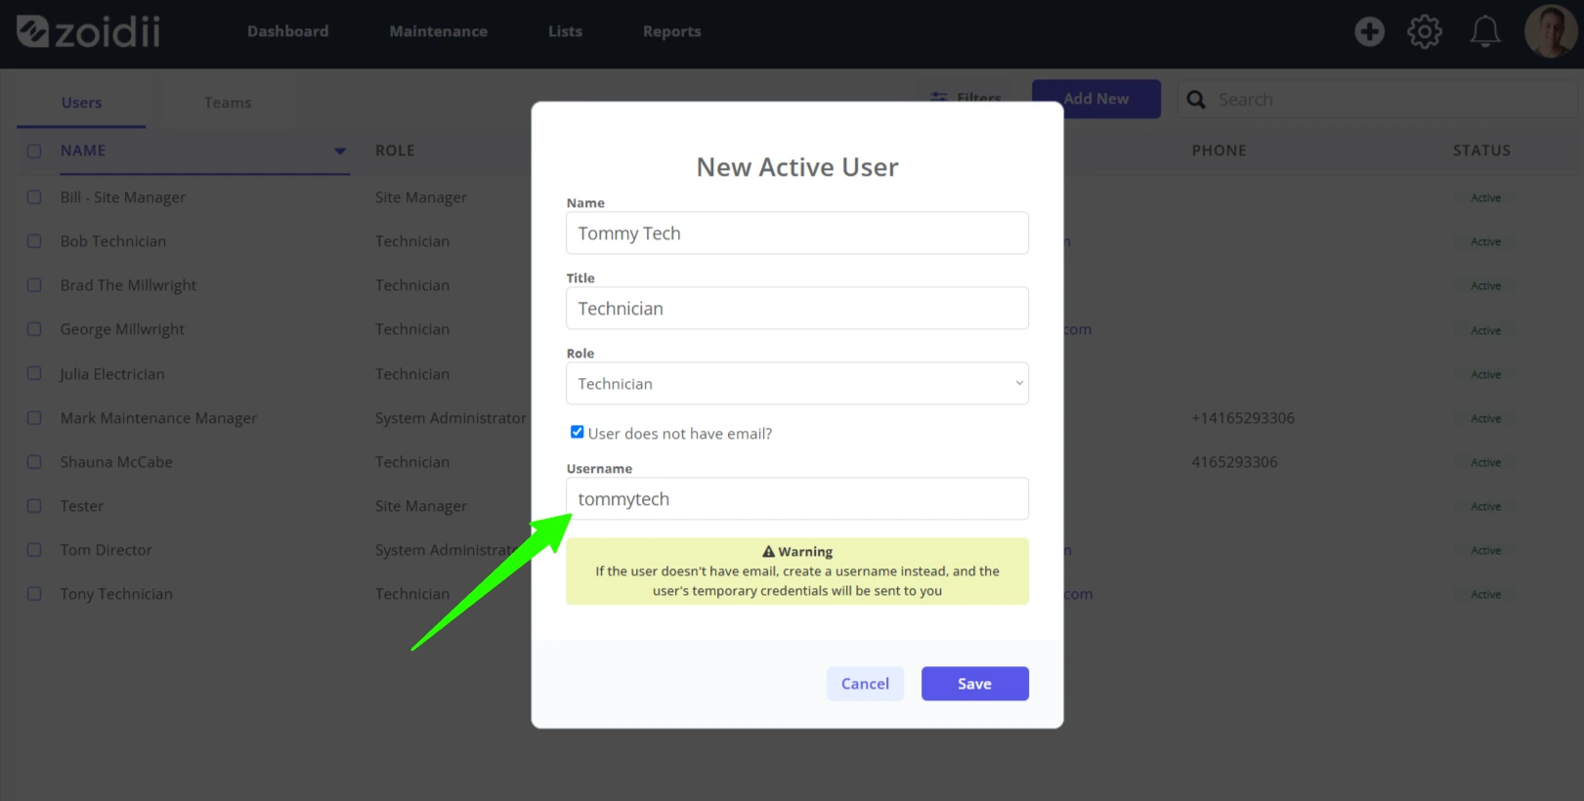Image resolution: width=1584 pixels, height=801 pixels.
Task: Open the Bill - Site Manager user
Action: (x=122, y=197)
